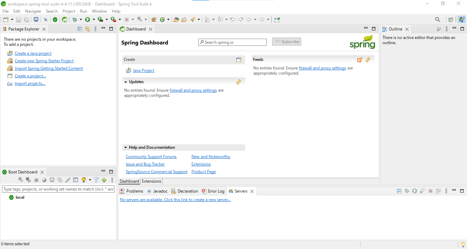Click the RSS feed add icon in Feeds
467x249 pixels.
click(360, 60)
